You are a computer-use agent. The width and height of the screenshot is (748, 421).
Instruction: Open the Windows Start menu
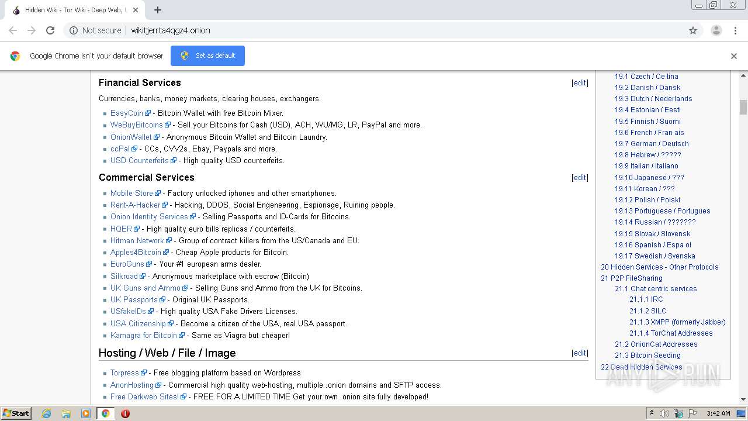pos(16,413)
